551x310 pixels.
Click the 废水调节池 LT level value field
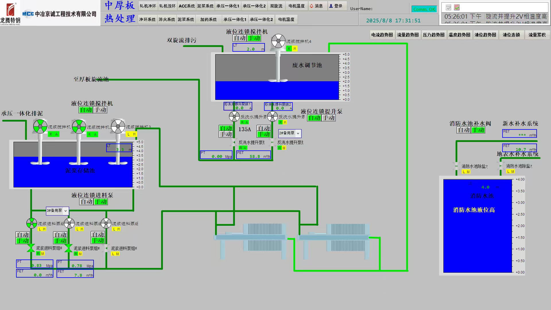pyautogui.click(x=249, y=47)
